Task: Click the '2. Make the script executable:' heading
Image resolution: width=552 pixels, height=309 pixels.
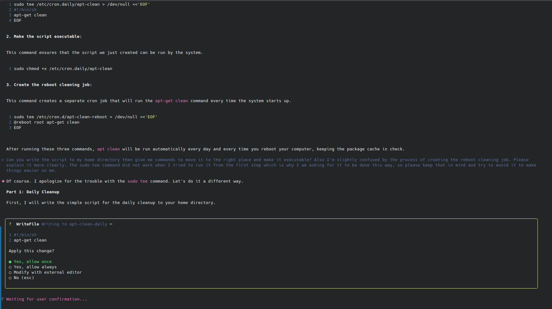Action: [44, 37]
